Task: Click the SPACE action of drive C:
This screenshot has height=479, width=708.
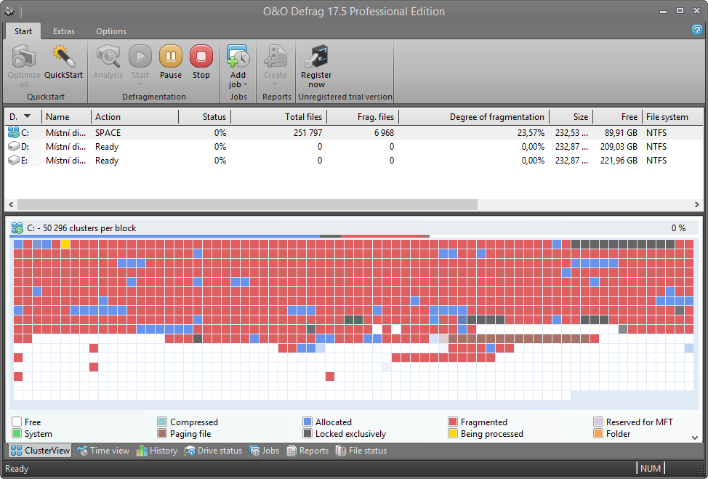Action: tap(108, 133)
